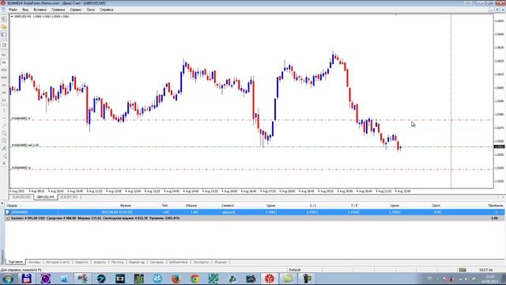This screenshot has width=506, height=285.
Task: Select the M15 timeframe button
Action: pyautogui.click(x=4, y=70)
